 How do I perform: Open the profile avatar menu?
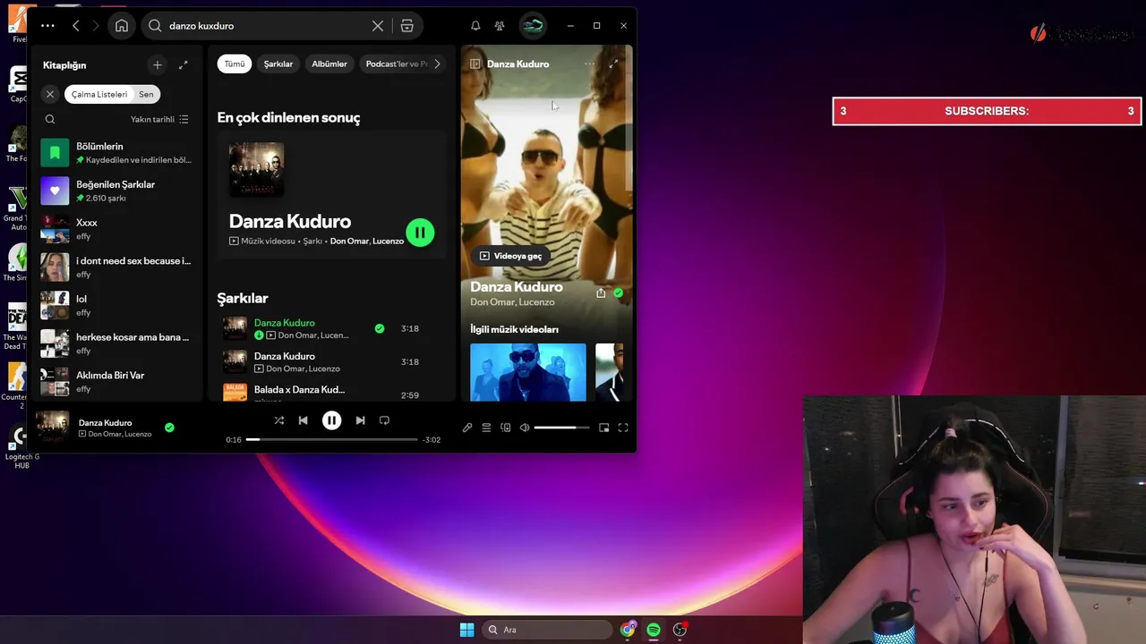533,26
